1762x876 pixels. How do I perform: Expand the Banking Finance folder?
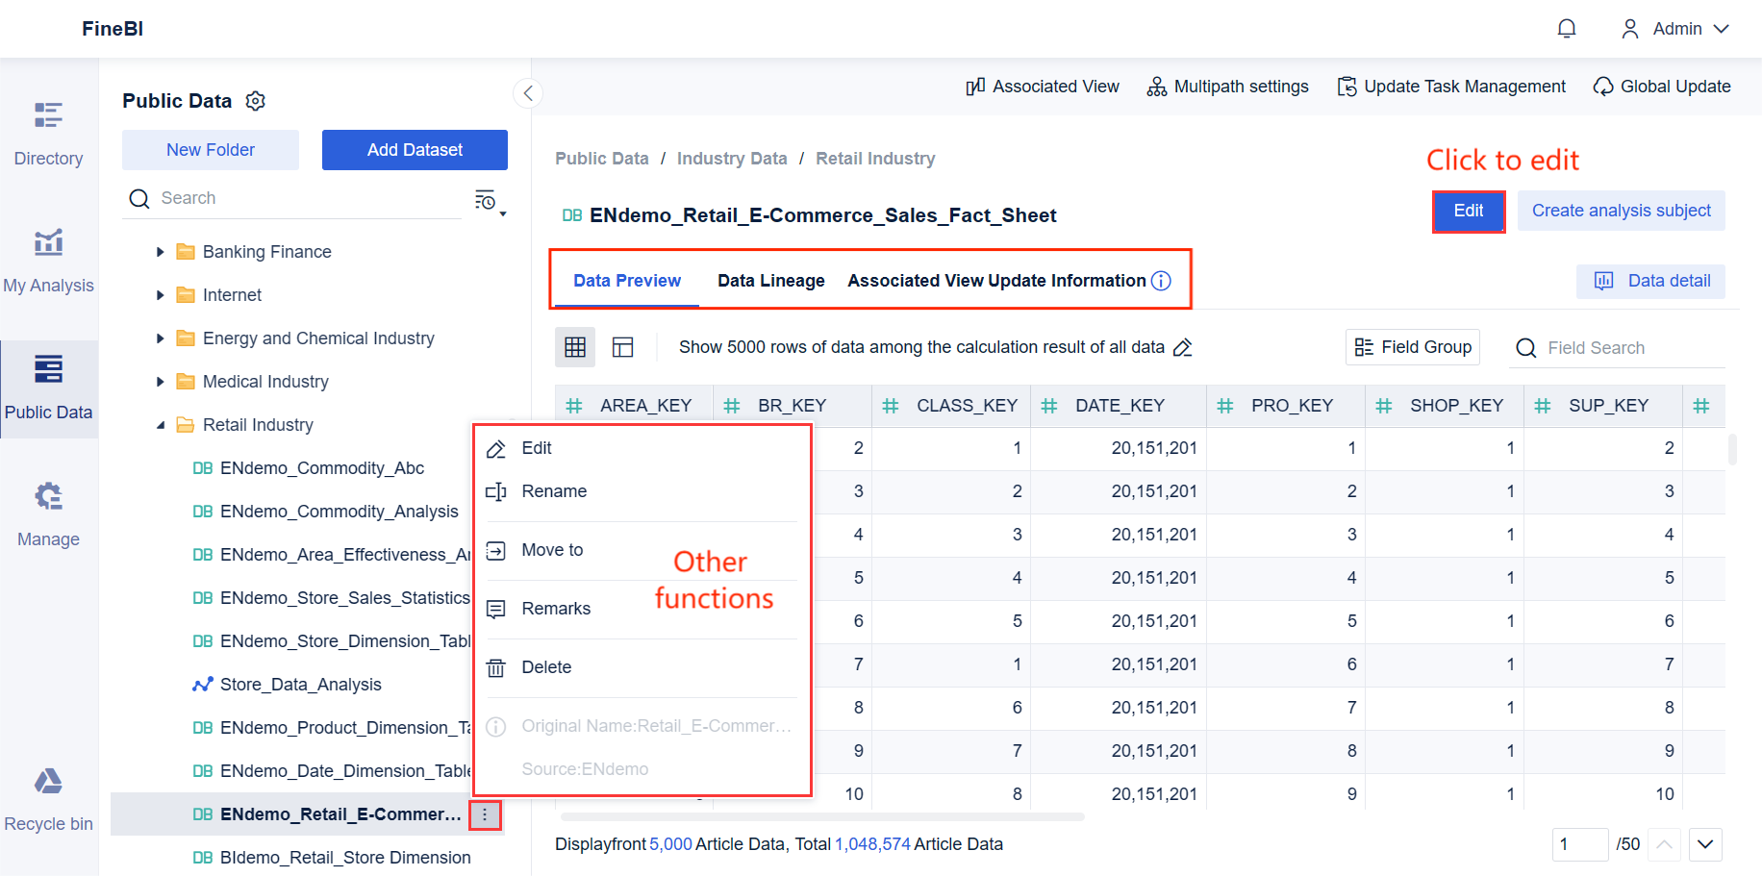pos(160,251)
